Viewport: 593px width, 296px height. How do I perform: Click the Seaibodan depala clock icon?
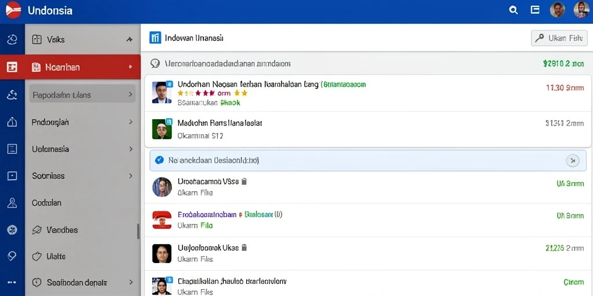click(x=36, y=282)
